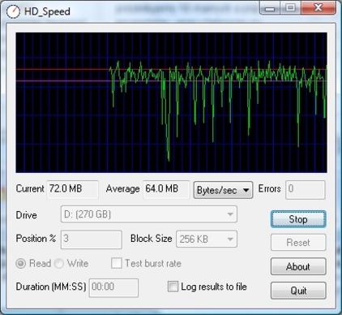Select the Read radio button

[21, 263]
